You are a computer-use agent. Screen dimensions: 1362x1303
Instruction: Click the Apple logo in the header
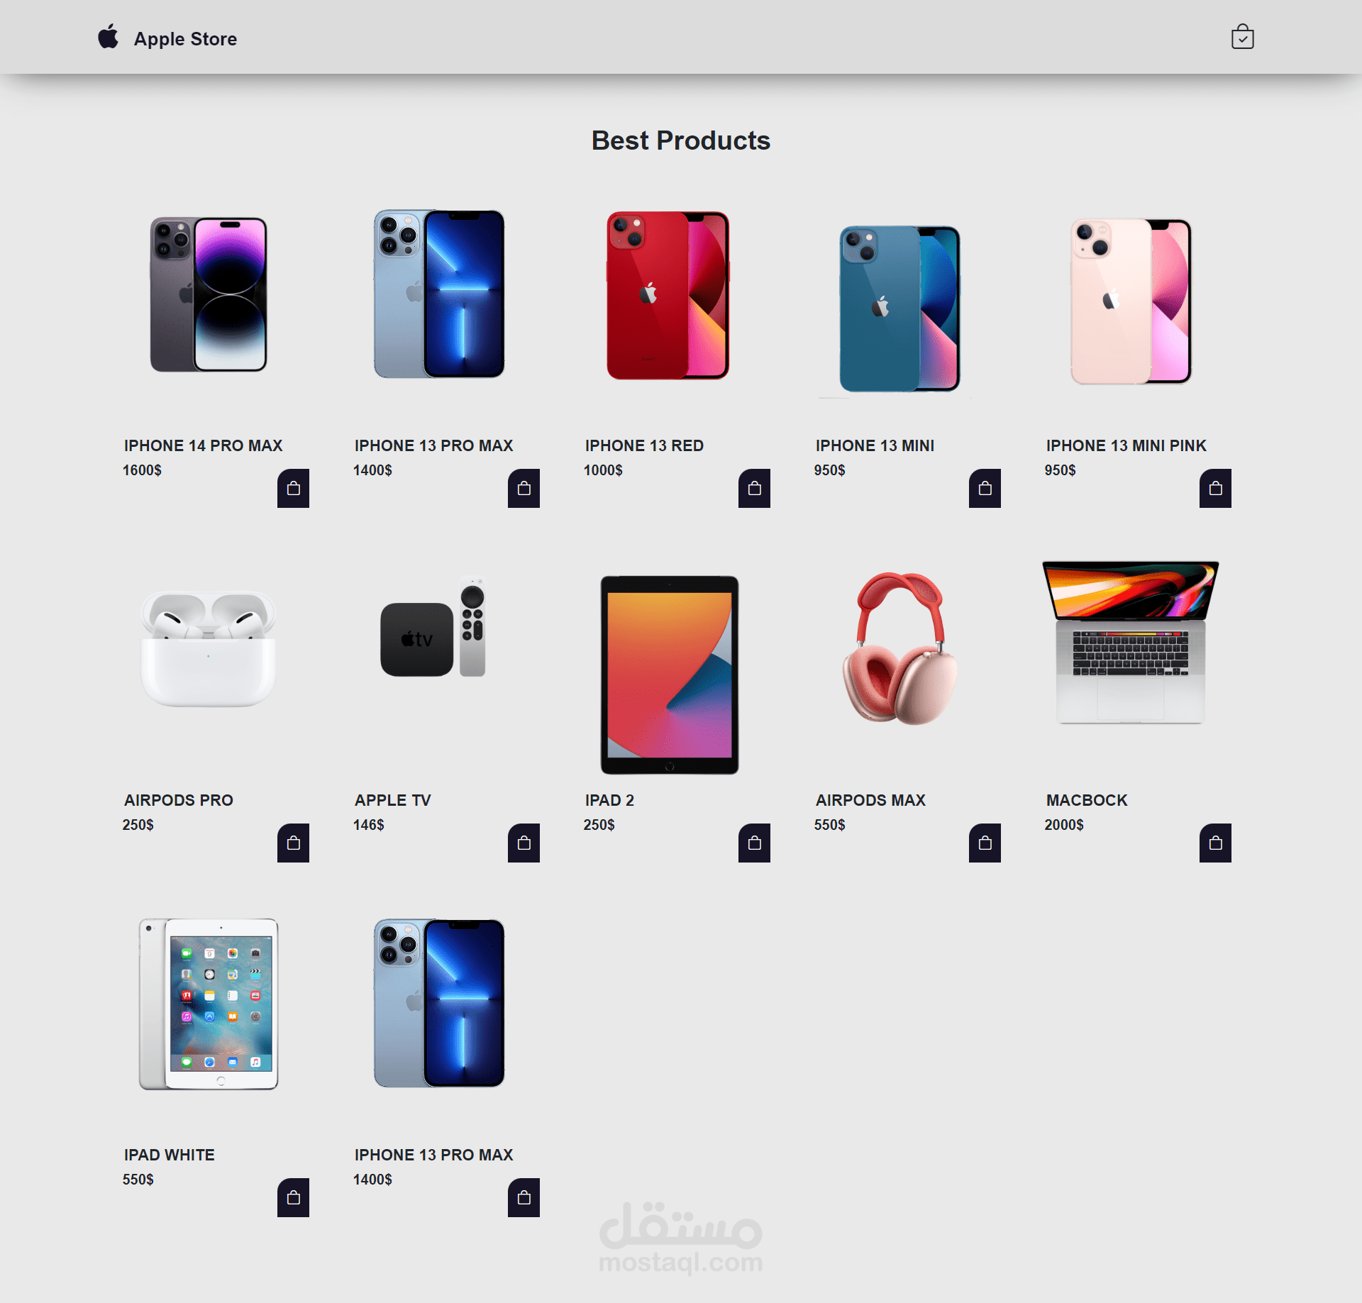pyautogui.click(x=109, y=36)
